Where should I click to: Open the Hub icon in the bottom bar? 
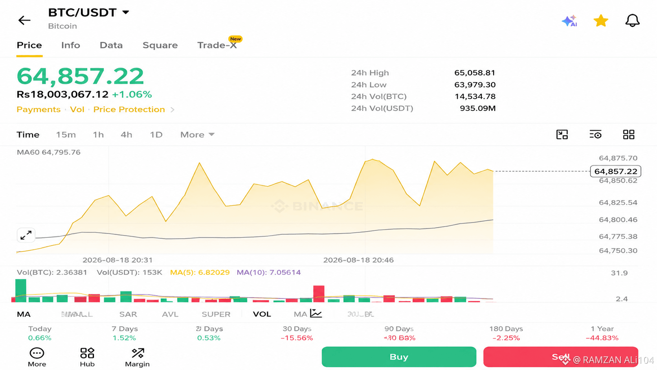click(x=87, y=357)
